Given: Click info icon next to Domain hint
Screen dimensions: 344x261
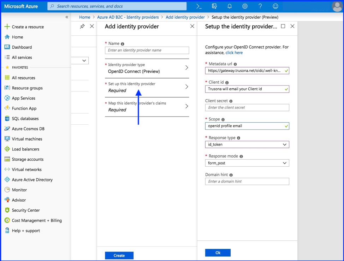Looking at the screenshot, I should coord(231,175).
